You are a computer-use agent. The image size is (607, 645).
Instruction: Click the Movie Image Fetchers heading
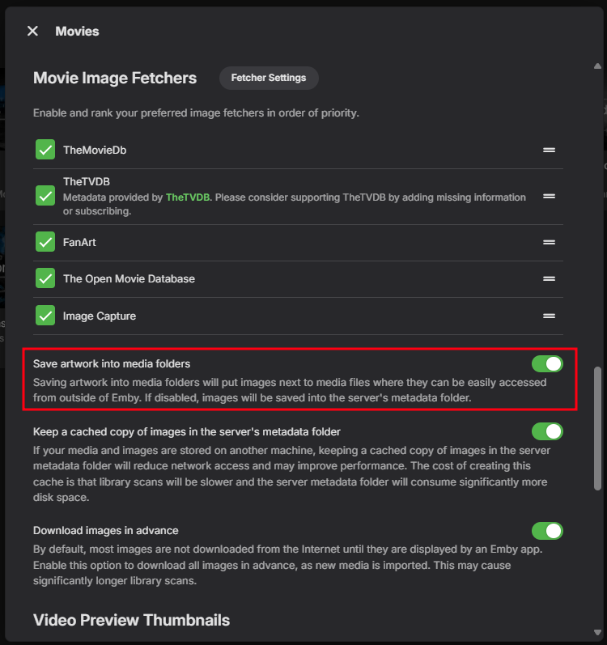tap(115, 79)
